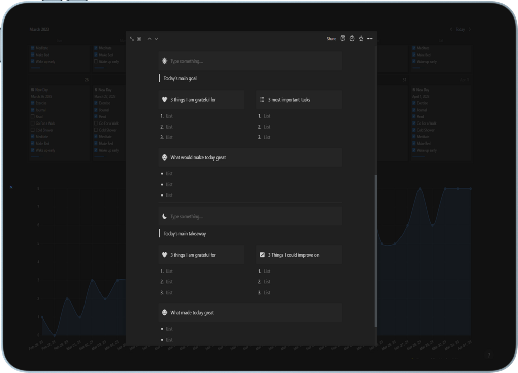Click '3 Things I could improve on' heading
This screenshot has width=518, height=373.
pyautogui.click(x=293, y=255)
